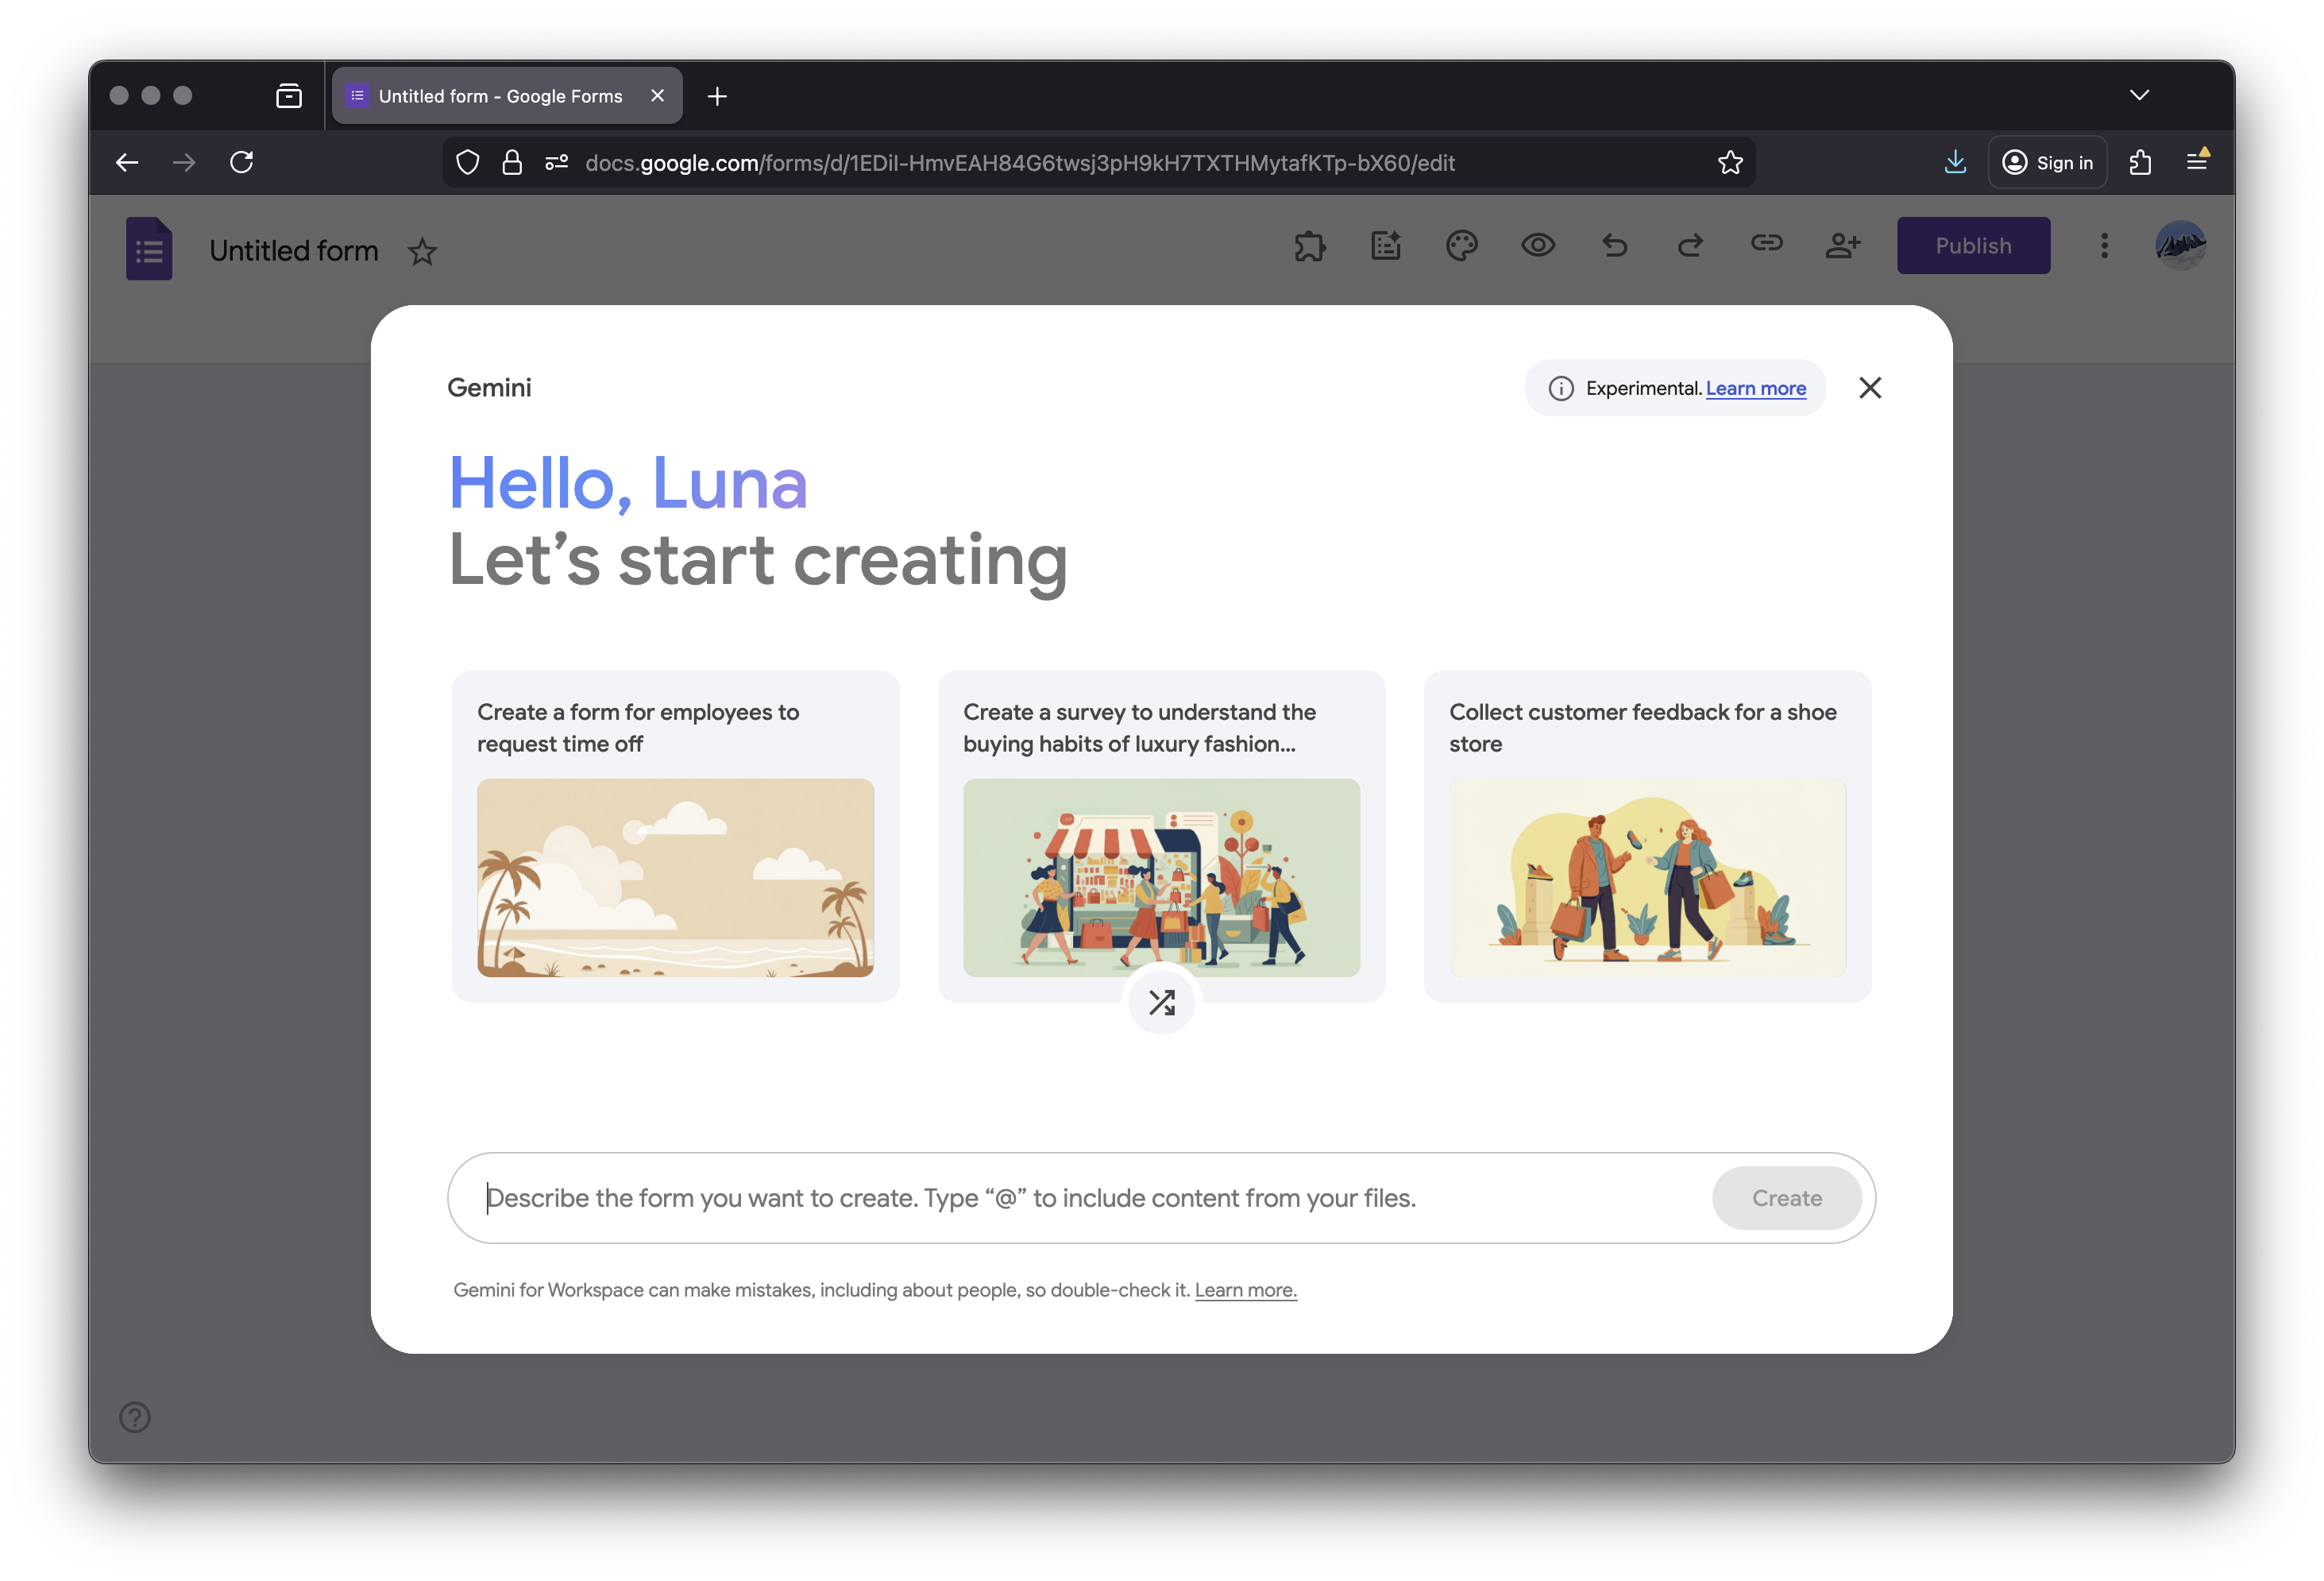Open browser downloads panel

click(1955, 162)
